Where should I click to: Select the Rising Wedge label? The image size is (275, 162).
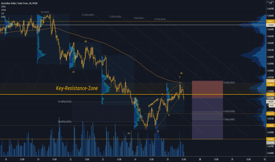153,103
